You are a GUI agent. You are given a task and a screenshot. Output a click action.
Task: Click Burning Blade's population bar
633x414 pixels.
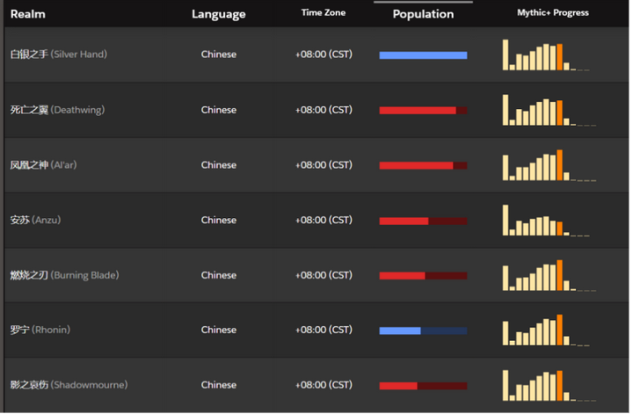[x=423, y=276]
